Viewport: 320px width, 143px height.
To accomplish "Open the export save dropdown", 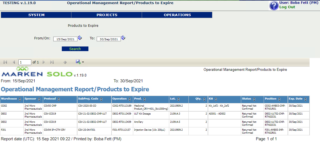I will pos(80,62).
